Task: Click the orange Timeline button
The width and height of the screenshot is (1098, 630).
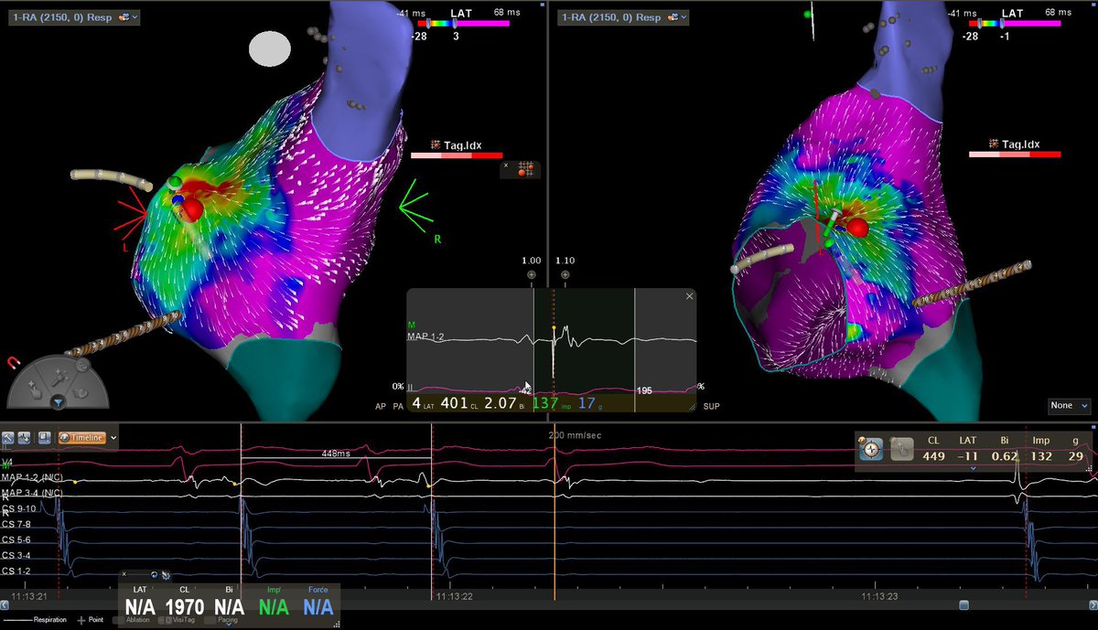Action: [x=81, y=438]
